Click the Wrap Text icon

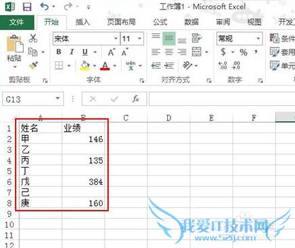click(196, 38)
